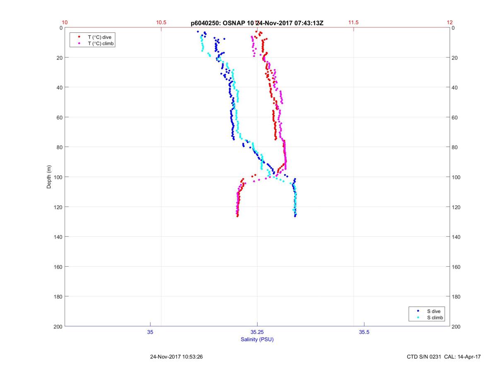Click left depth tick label 160
Image resolution: width=497 pixels, height=367 pixels.
pos(58,267)
